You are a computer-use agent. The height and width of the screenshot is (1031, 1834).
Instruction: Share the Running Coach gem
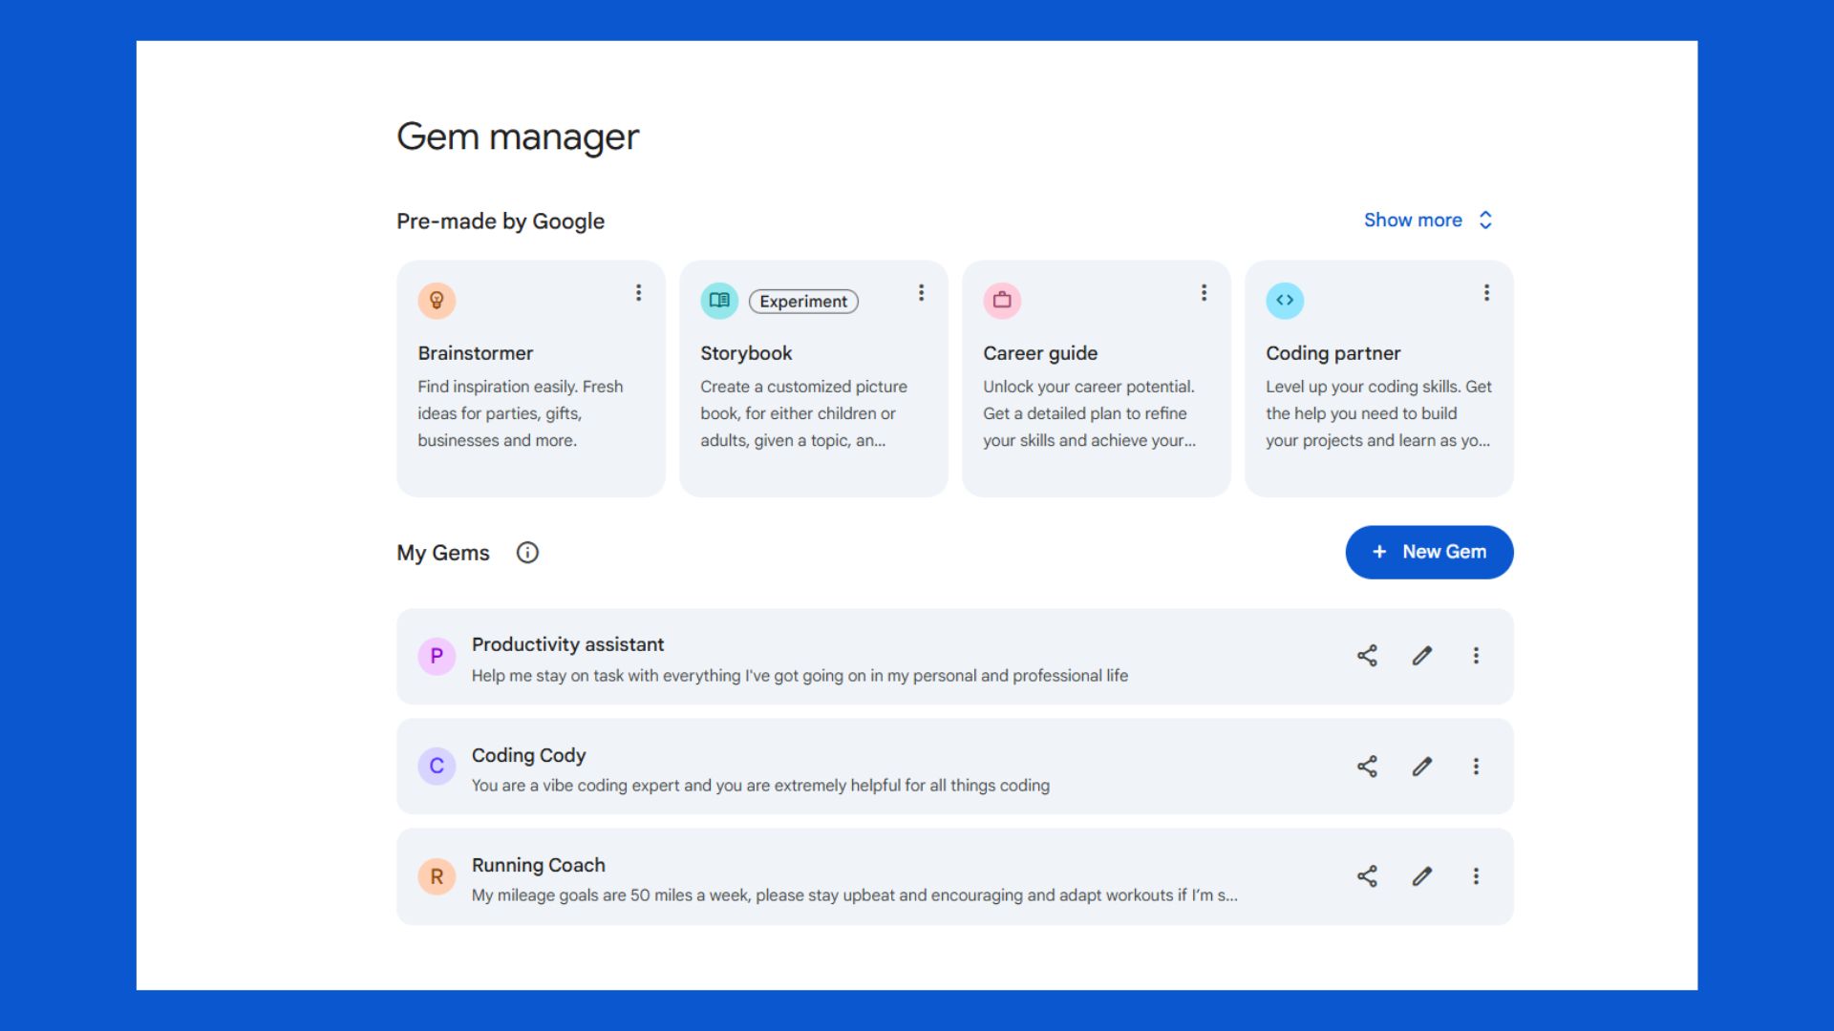point(1367,876)
